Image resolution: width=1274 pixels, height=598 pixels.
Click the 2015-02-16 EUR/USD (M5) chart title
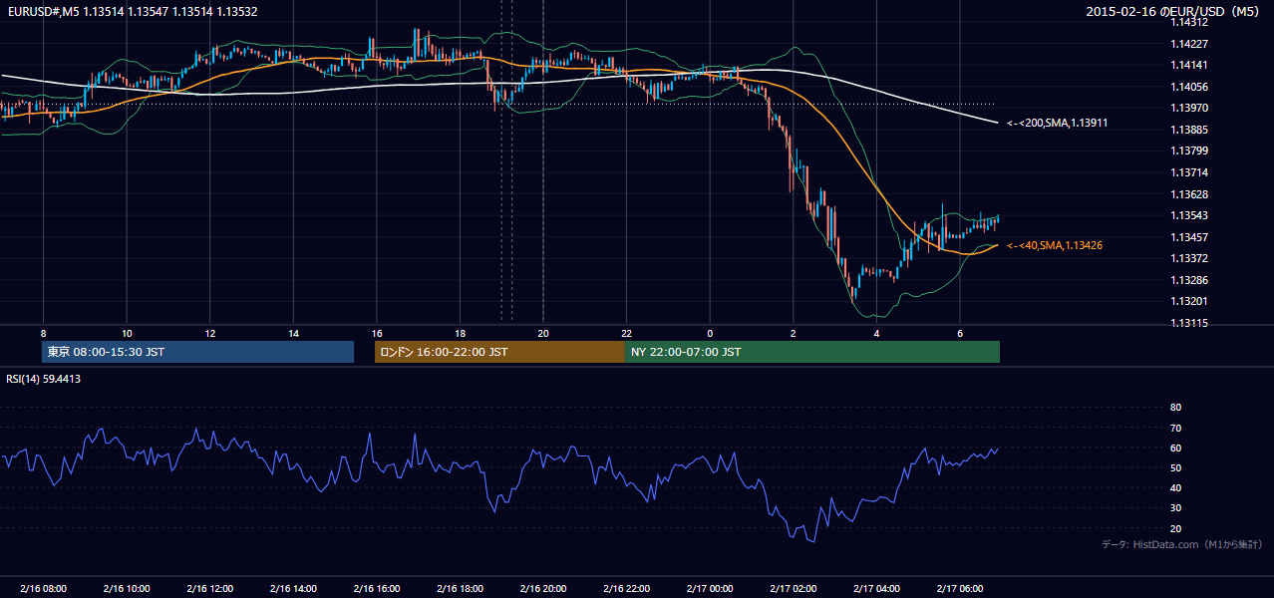click(x=1174, y=12)
